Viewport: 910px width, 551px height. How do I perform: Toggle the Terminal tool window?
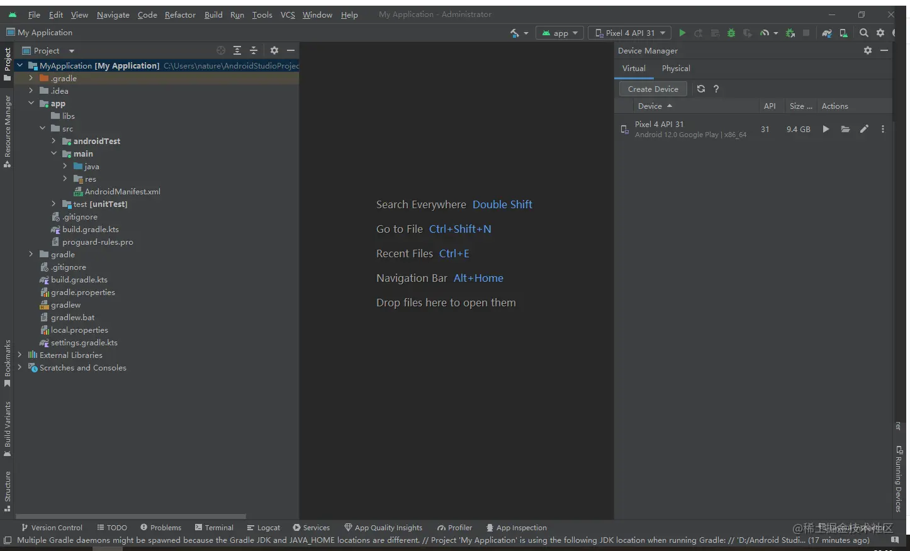[x=214, y=528]
